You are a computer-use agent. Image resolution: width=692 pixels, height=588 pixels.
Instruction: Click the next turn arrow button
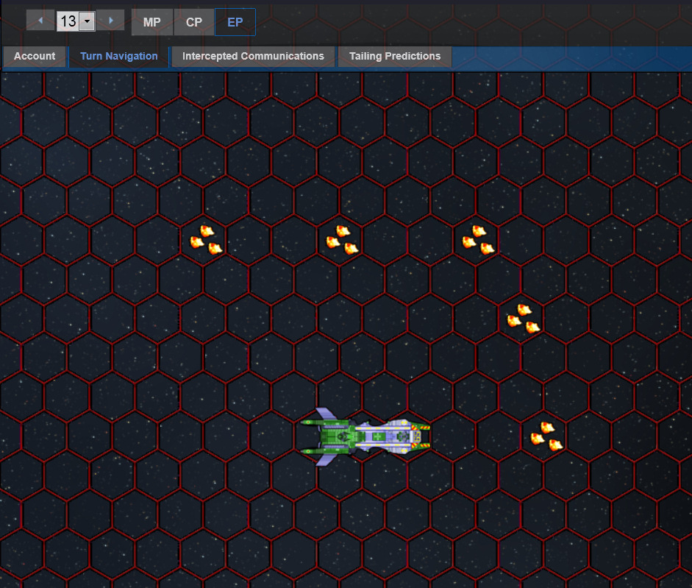(110, 21)
